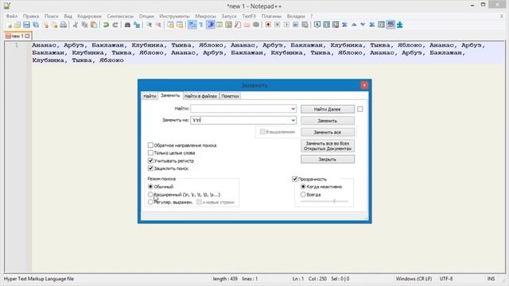Click the Stop Recording macro icon

pyautogui.click(x=278, y=25)
